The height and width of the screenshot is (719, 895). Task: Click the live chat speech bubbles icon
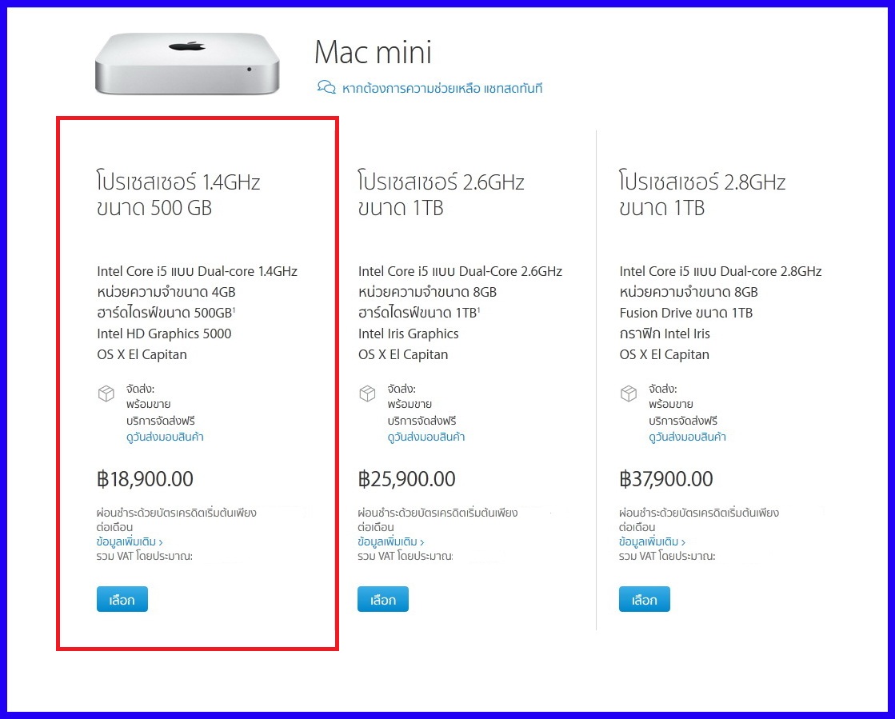tap(326, 88)
